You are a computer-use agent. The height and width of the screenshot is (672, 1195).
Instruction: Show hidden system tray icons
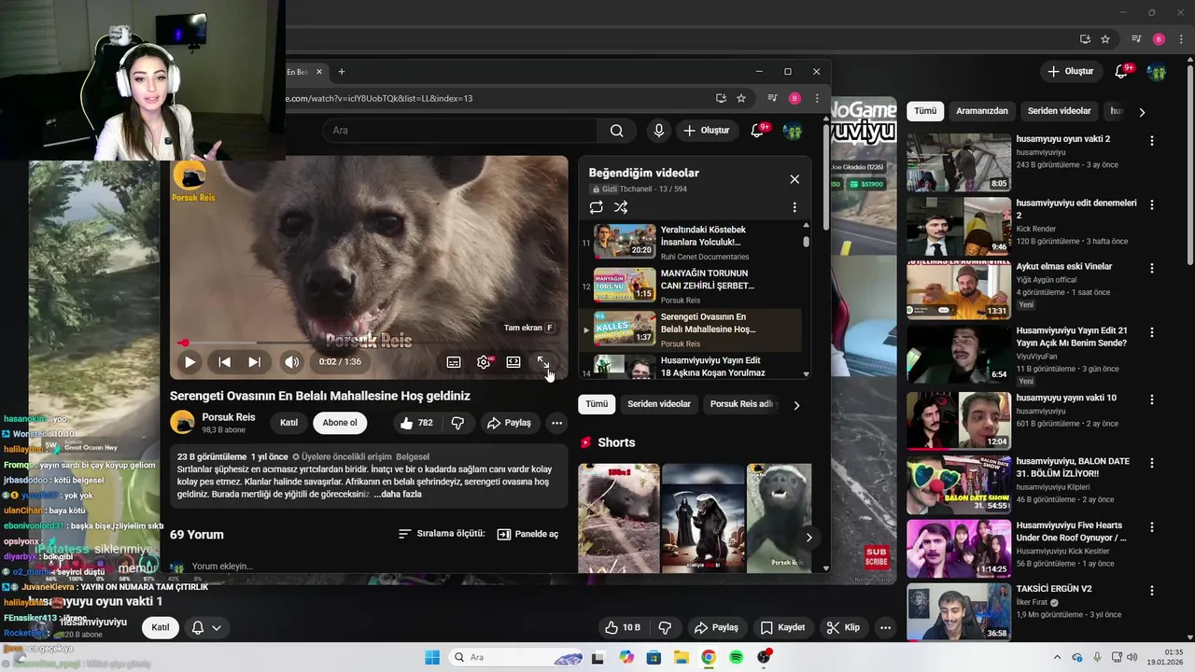1057,657
